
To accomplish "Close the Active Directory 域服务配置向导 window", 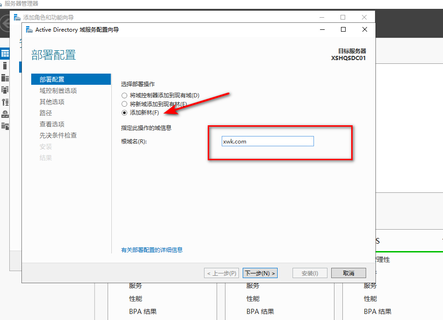I will coord(365,29).
